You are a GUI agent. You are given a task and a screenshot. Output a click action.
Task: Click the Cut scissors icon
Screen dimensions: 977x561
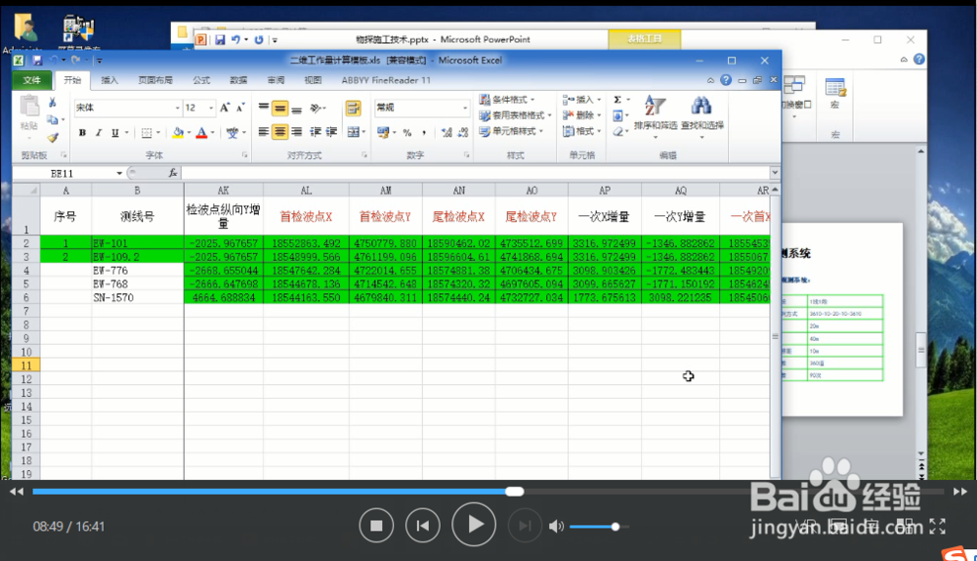click(53, 103)
